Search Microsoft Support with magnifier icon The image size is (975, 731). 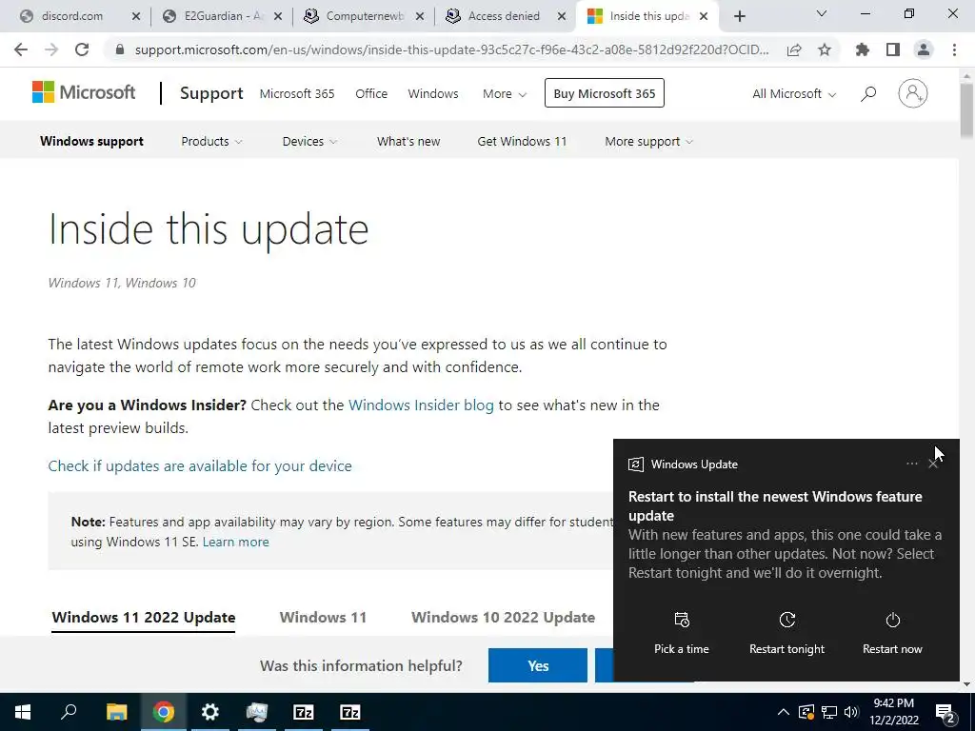(868, 94)
